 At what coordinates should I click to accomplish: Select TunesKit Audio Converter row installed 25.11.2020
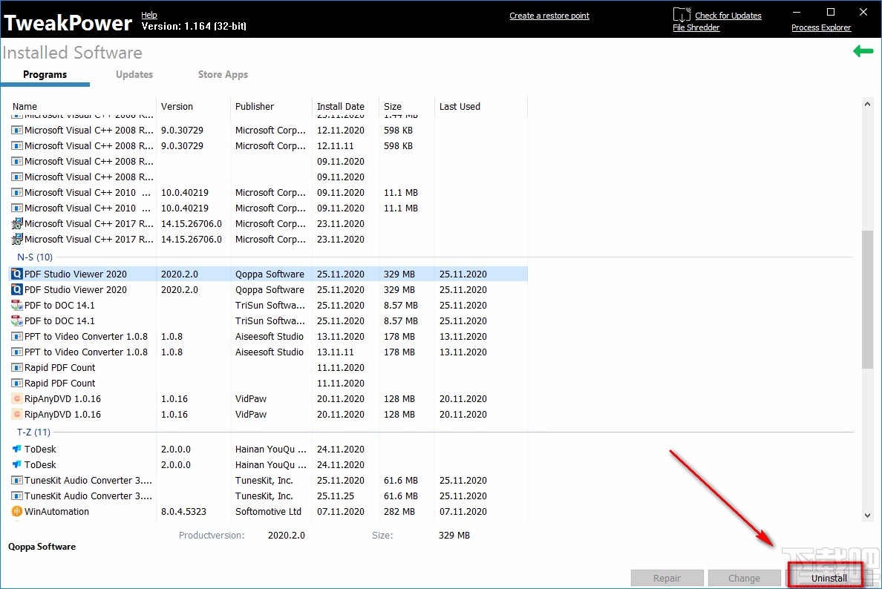[269, 481]
